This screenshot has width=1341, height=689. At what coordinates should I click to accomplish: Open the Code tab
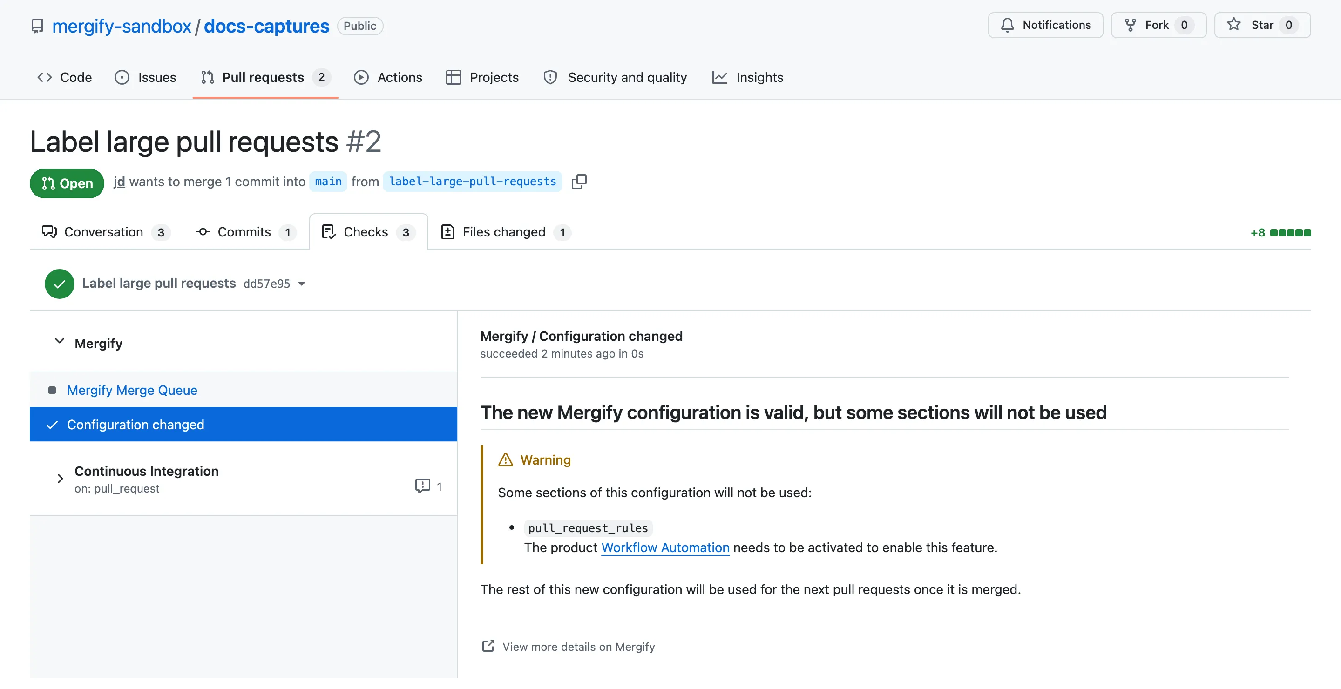[x=65, y=78]
